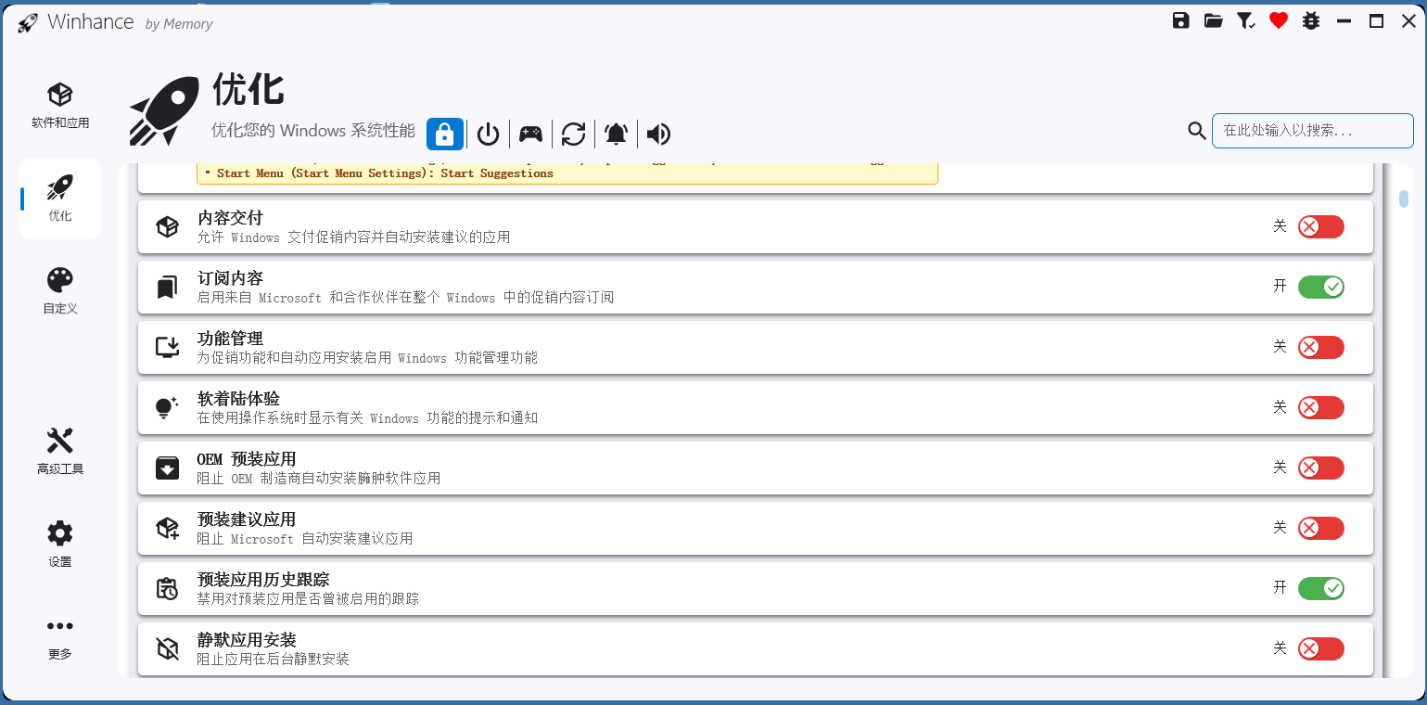Screen dimensions: 1427x705
Task: Click the 静默应用安装 setting title
Action: click(247, 640)
